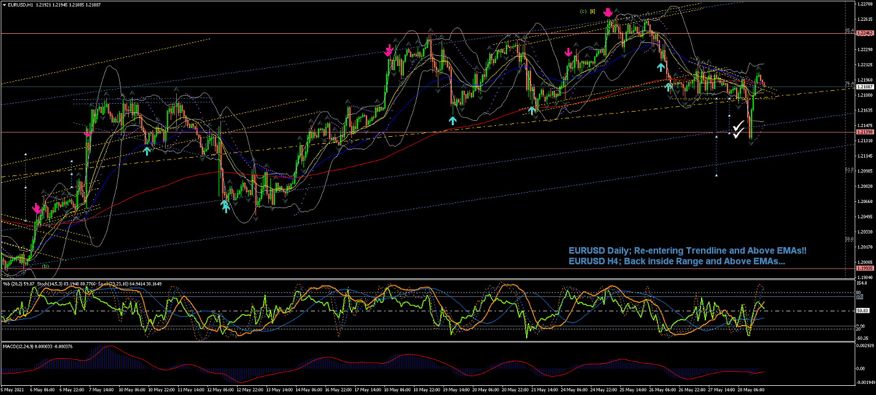Select the pink down arrow near 6 May 06:00

coord(37,209)
